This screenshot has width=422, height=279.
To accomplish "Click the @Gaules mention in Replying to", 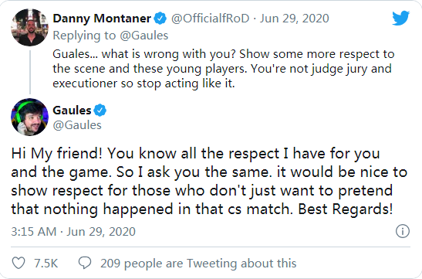I will point(144,36).
